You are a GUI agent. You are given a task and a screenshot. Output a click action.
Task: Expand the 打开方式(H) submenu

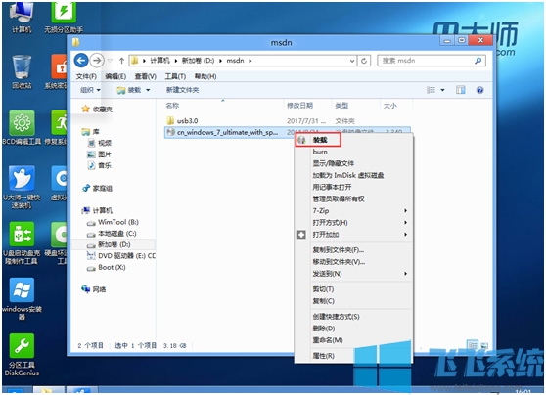click(353, 223)
